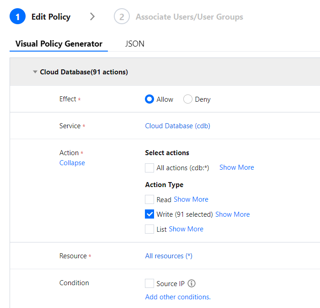The height and width of the screenshot is (308, 320).
Task: Click the arrow between wizard steps
Action: click(x=92, y=17)
